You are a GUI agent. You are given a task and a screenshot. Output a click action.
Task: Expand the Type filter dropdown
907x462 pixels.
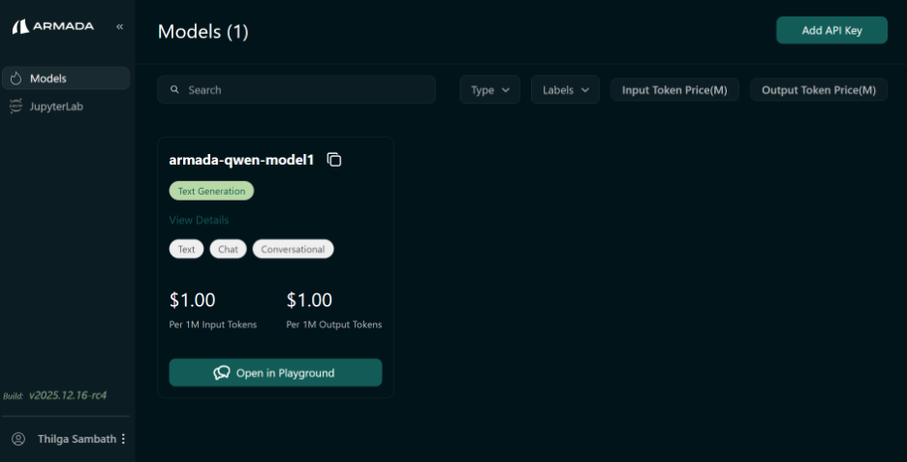pyautogui.click(x=490, y=90)
